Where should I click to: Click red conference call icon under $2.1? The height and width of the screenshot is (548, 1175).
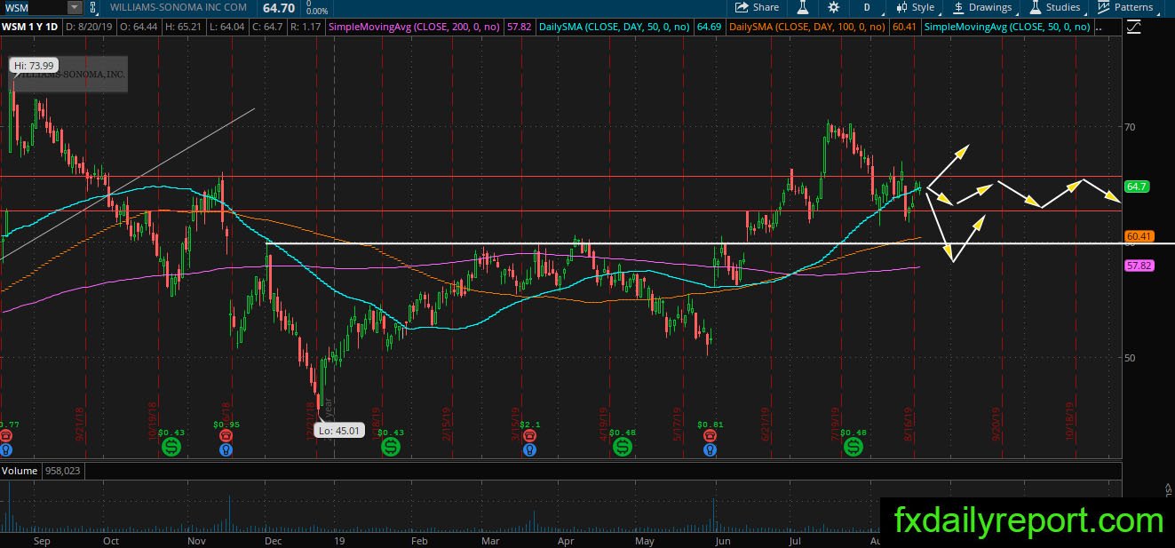tap(530, 437)
